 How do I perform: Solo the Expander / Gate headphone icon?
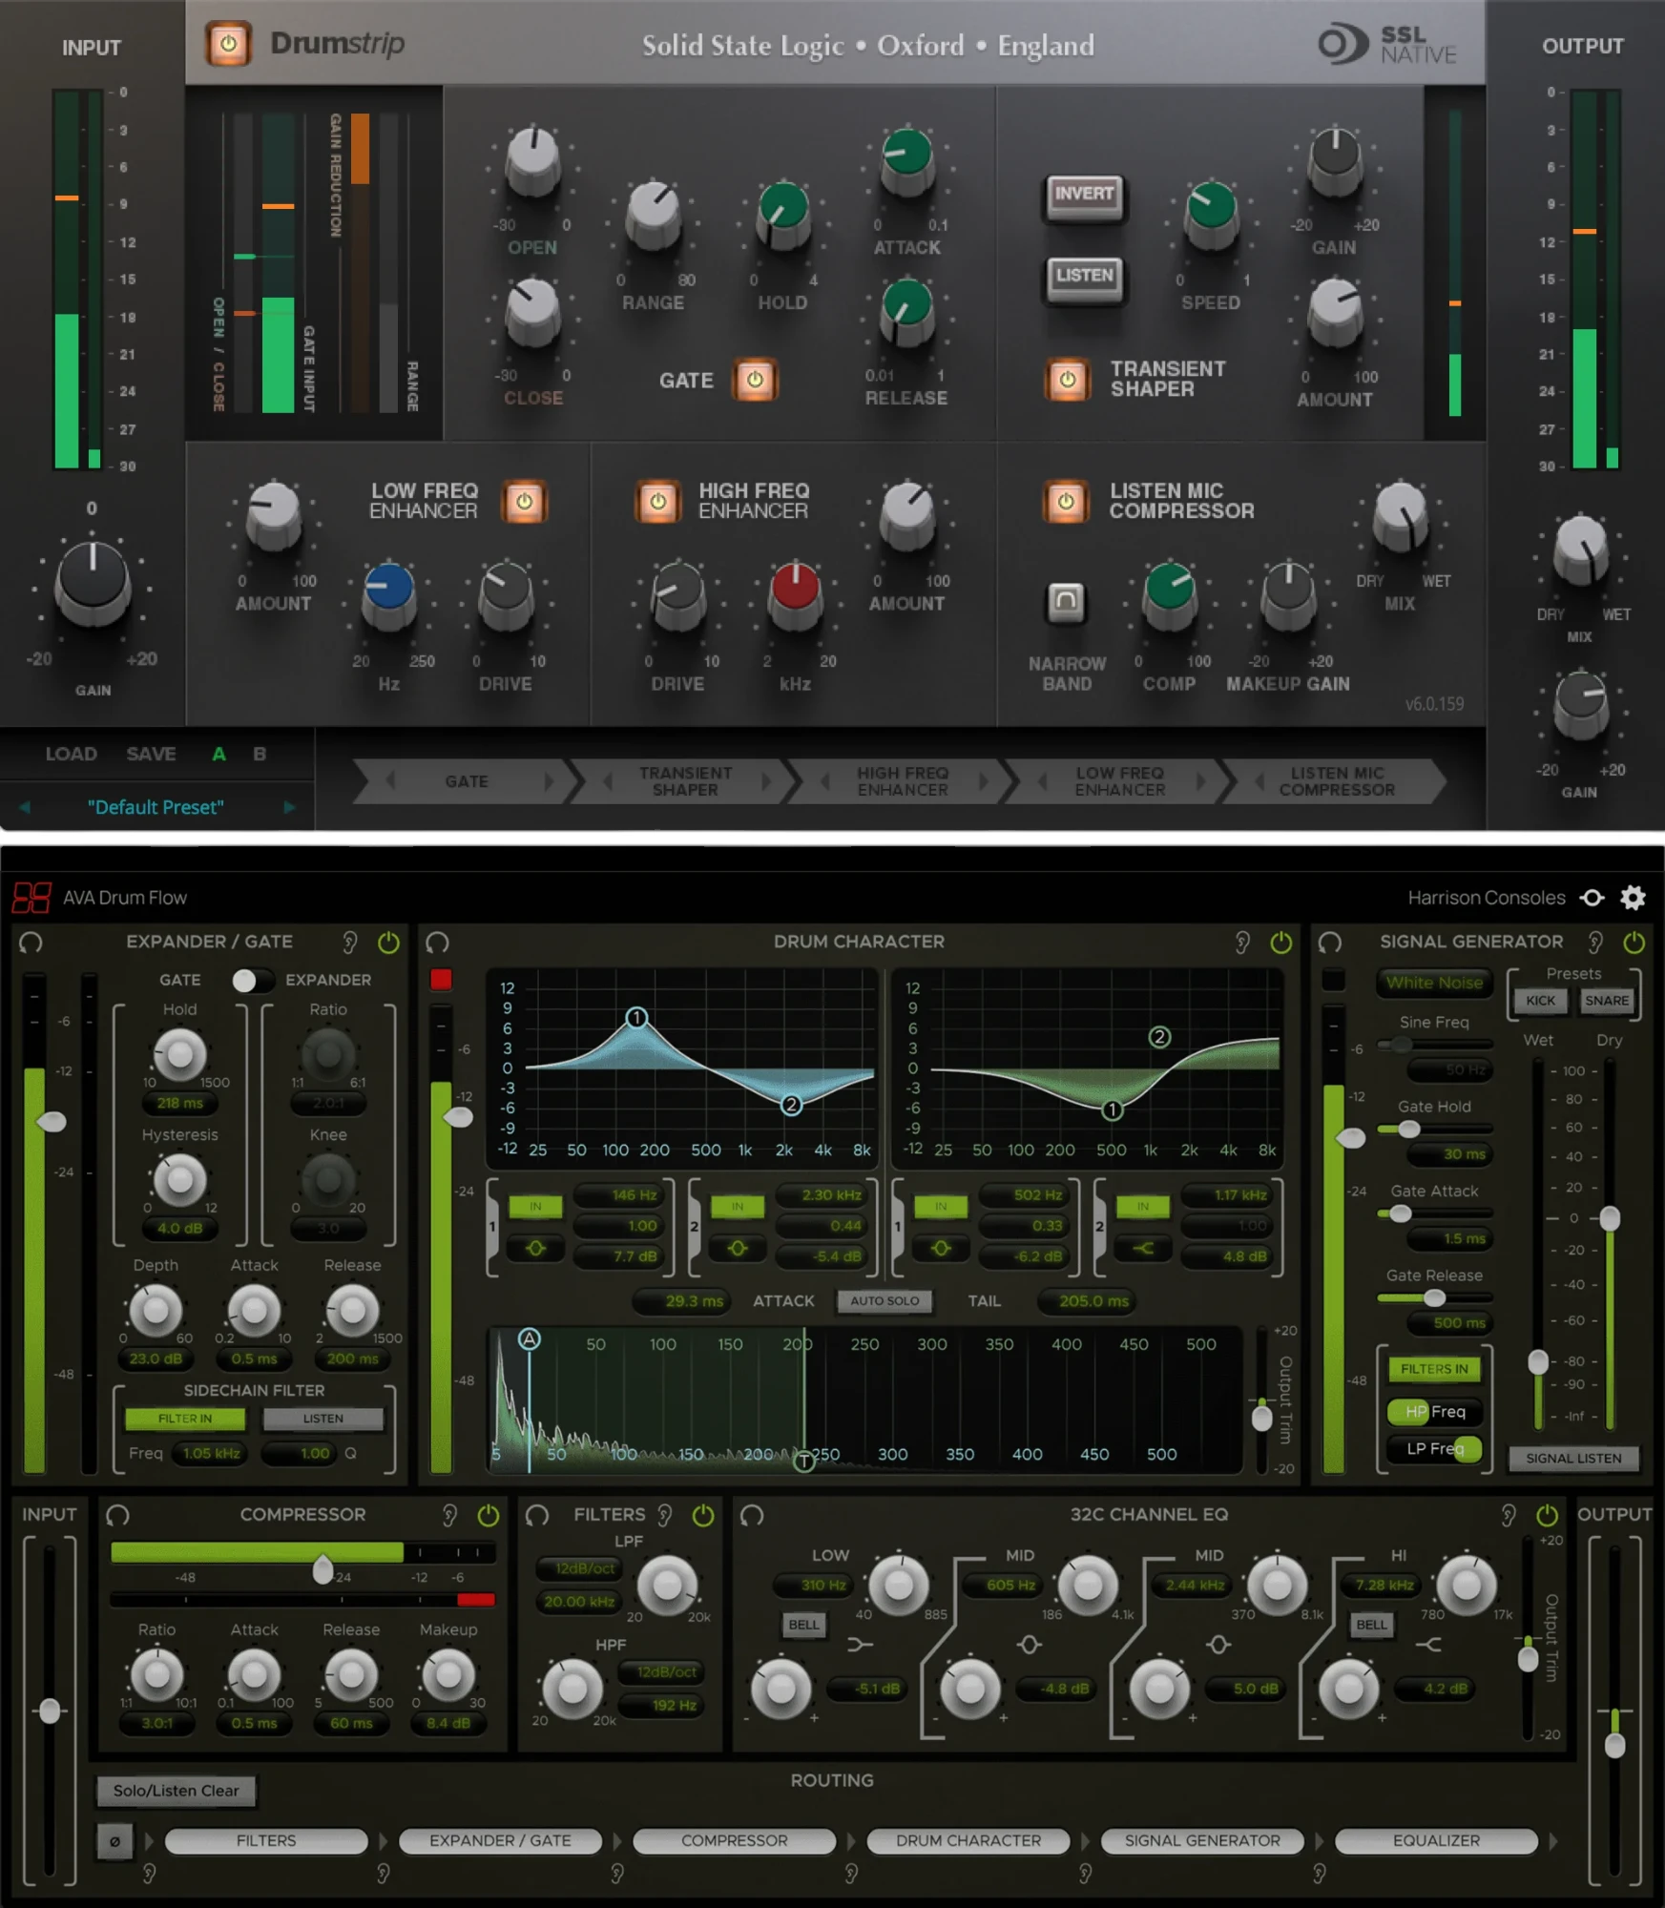coord(31,943)
